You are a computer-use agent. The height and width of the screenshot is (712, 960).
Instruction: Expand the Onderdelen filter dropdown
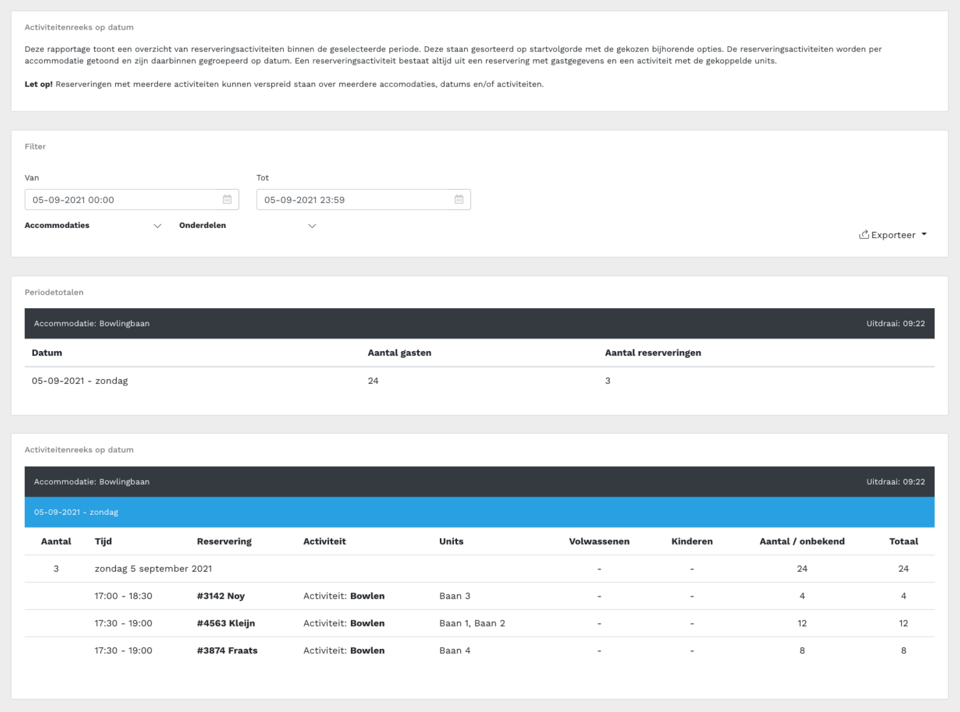coord(312,226)
